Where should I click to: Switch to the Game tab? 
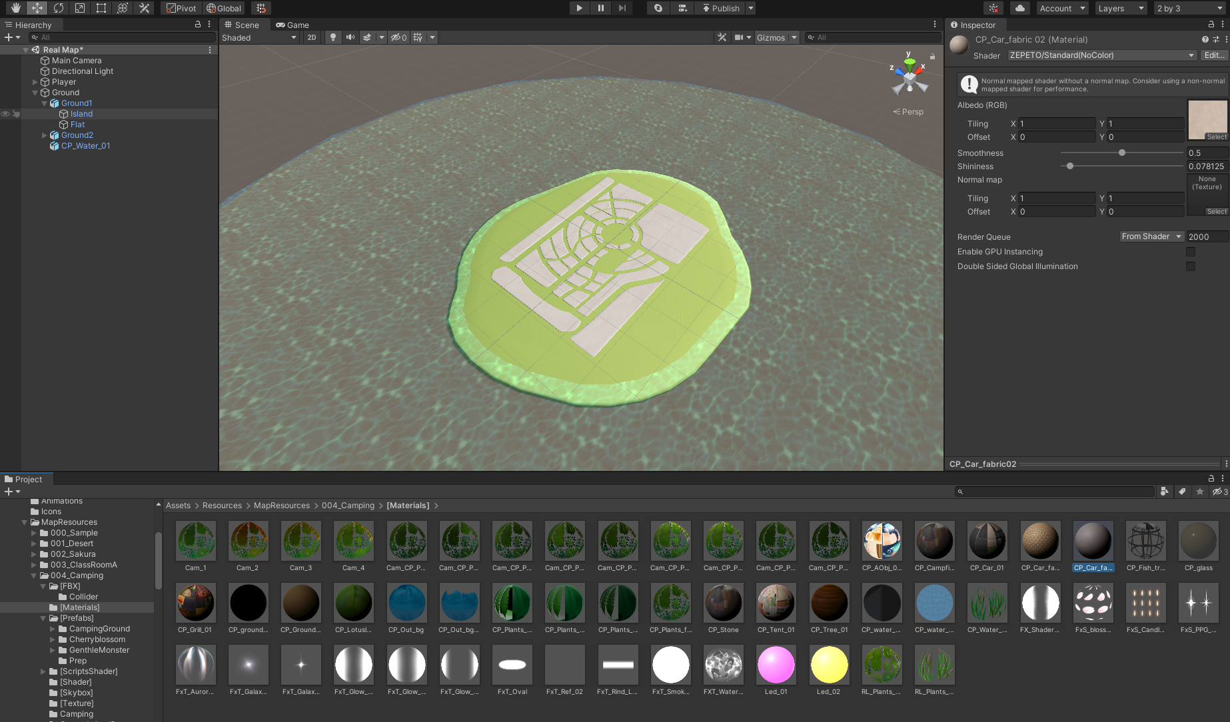pos(293,25)
